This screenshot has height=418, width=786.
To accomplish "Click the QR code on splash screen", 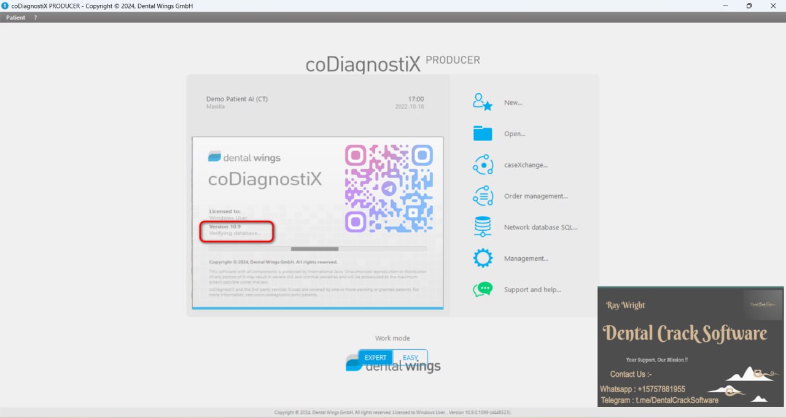I will tap(389, 188).
